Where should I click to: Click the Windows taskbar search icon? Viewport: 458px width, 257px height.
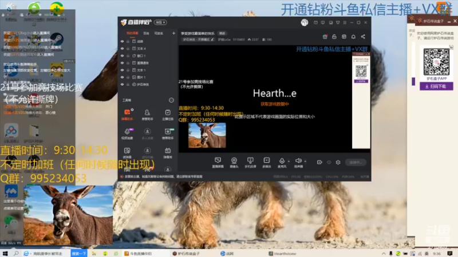(16, 254)
